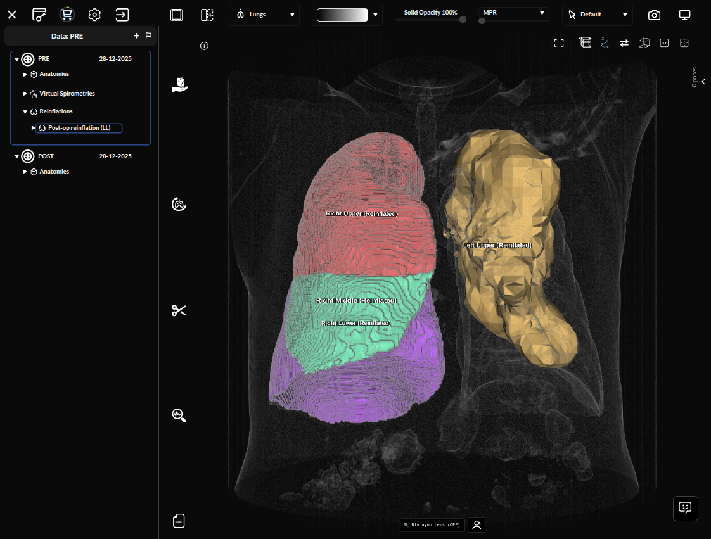Toggle DivLayoutLens (OFF) switch
711x539 pixels.
(432, 525)
